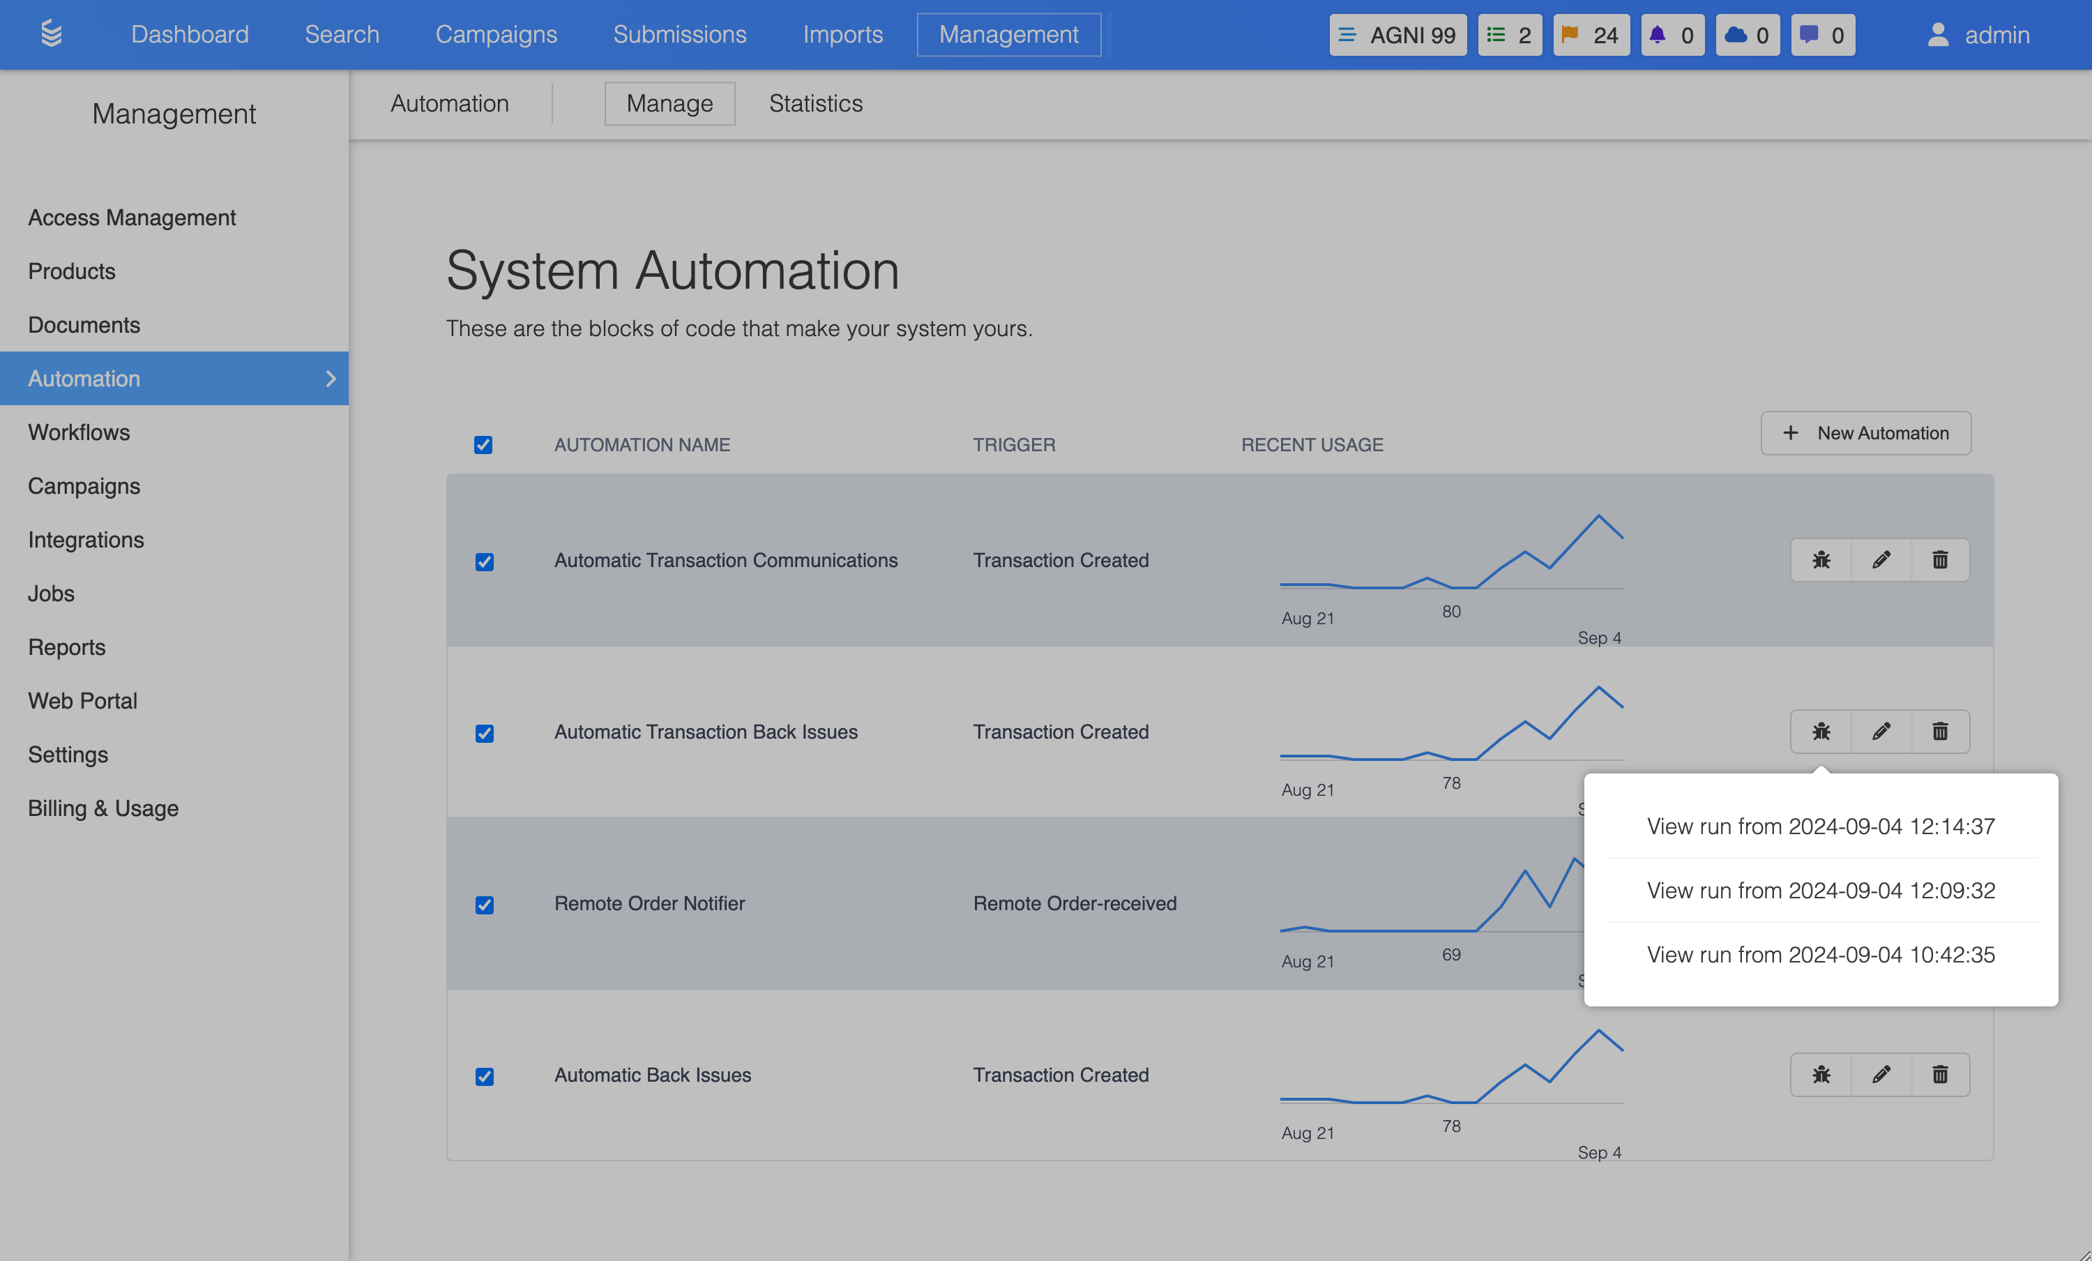Open the AGNI 99 list badge
The width and height of the screenshot is (2092, 1261).
[x=1397, y=35]
